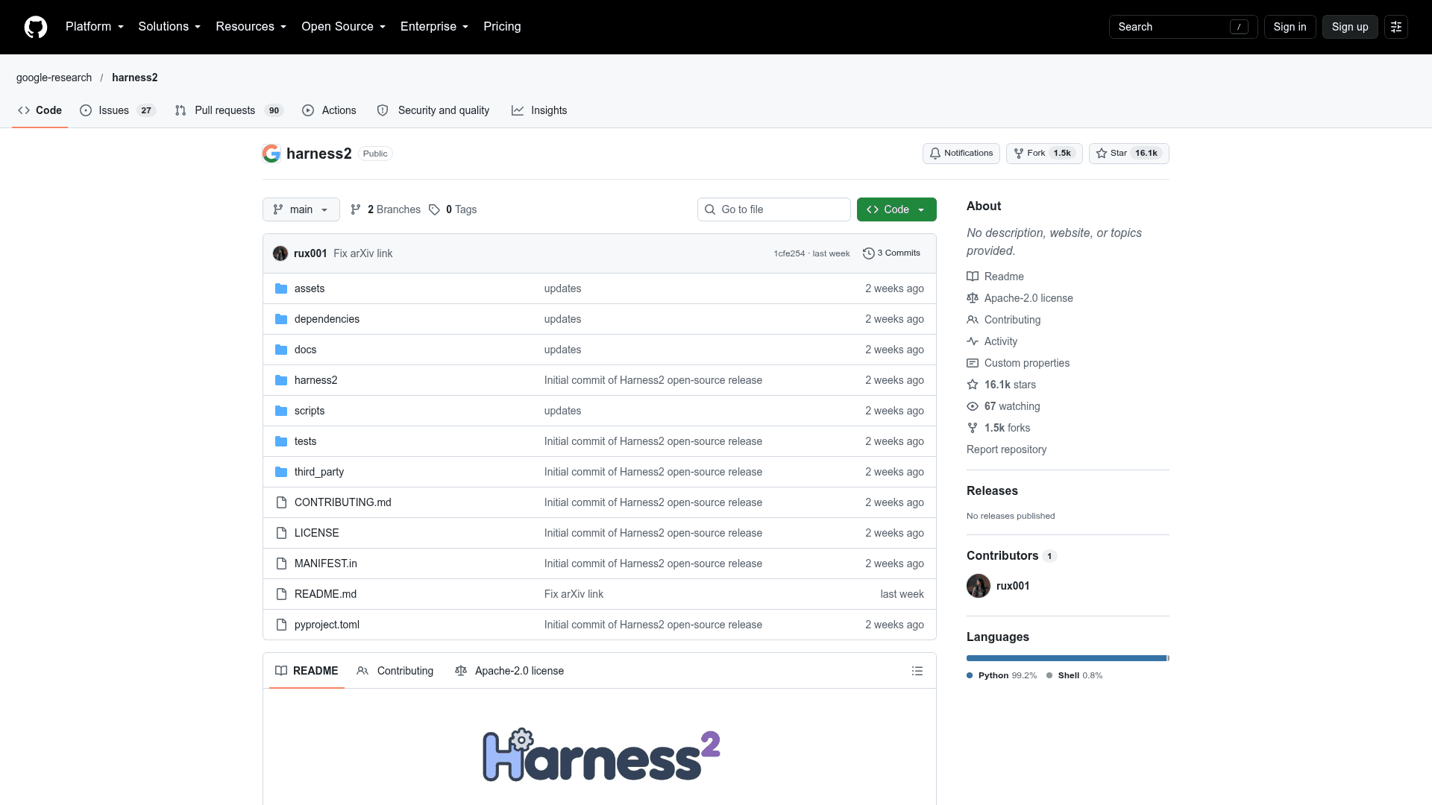The width and height of the screenshot is (1432, 805).
Task: Click rux001 contributor avatar in sidebar
Action: (x=979, y=586)
